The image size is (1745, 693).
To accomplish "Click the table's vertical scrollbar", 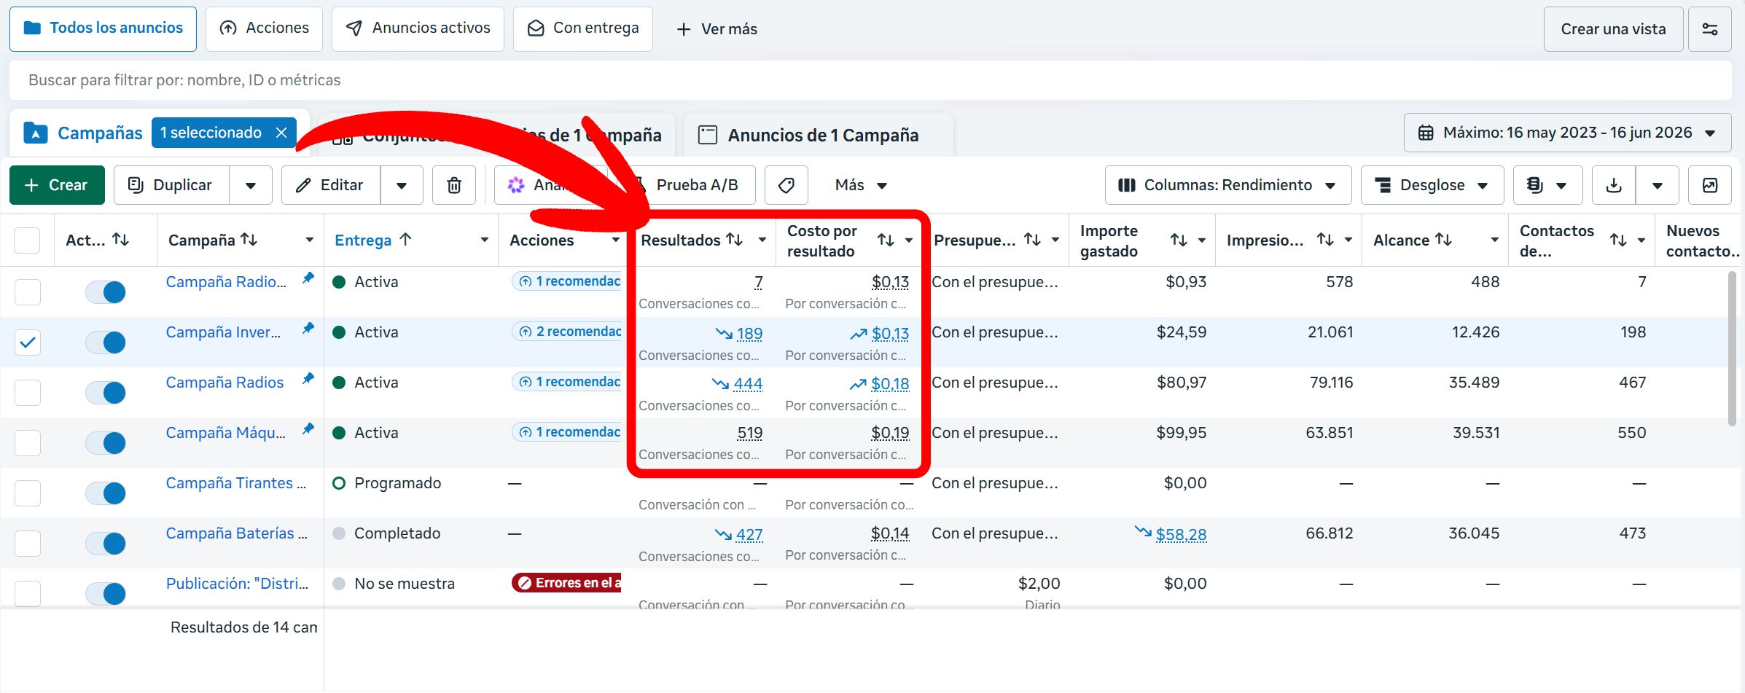I will click(x=1733, y=348).
